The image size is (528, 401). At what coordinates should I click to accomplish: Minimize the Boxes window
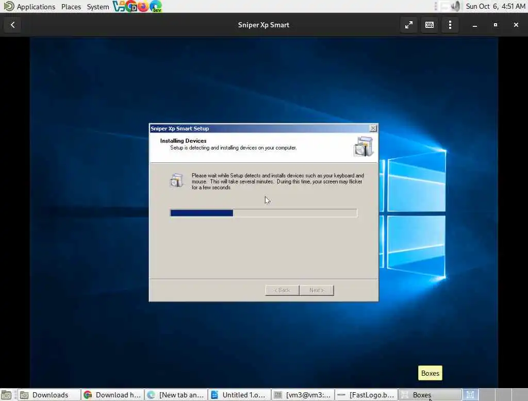(474, 25)
